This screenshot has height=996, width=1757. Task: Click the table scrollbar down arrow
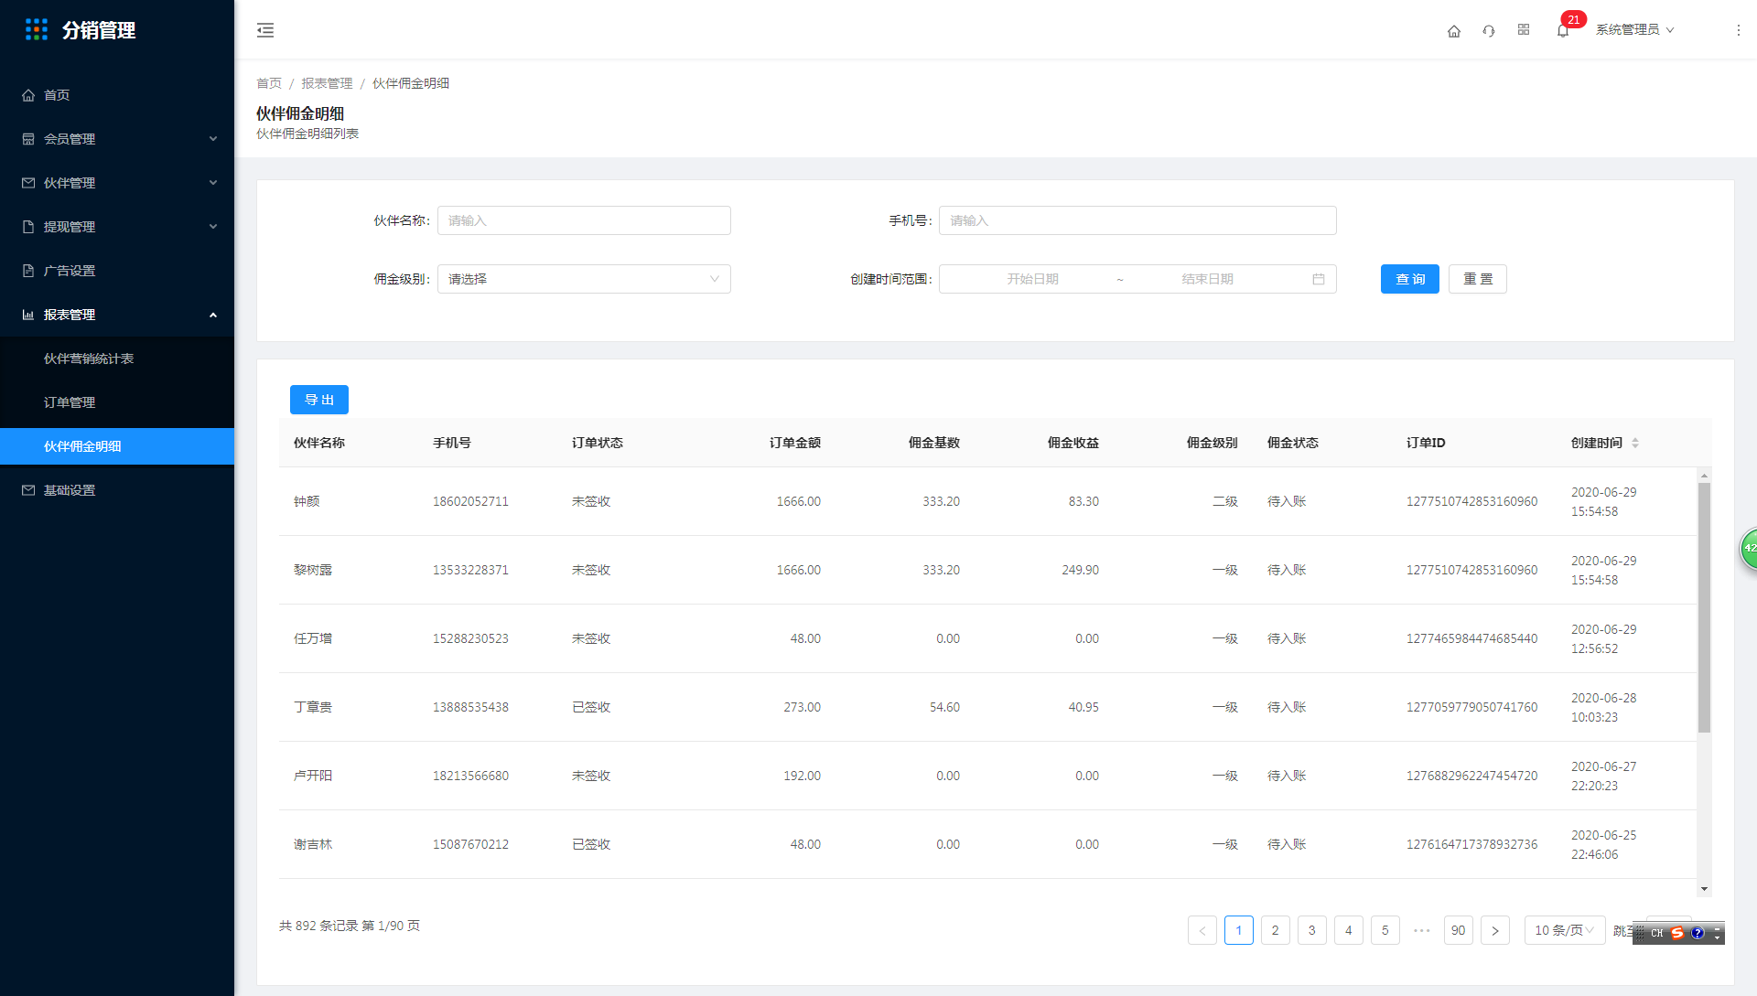(1704, 889)
